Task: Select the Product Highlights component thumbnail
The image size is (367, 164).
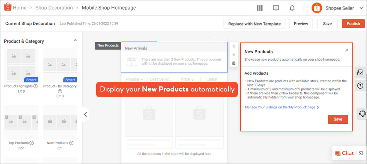Action: tap(21, 66)
